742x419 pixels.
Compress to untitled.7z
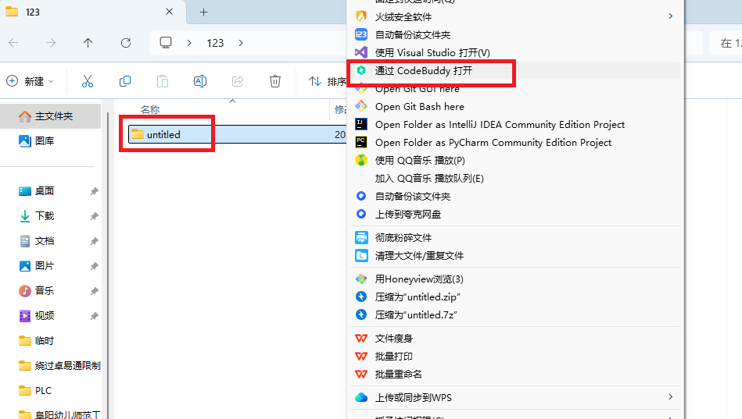[x=514, y=315]
